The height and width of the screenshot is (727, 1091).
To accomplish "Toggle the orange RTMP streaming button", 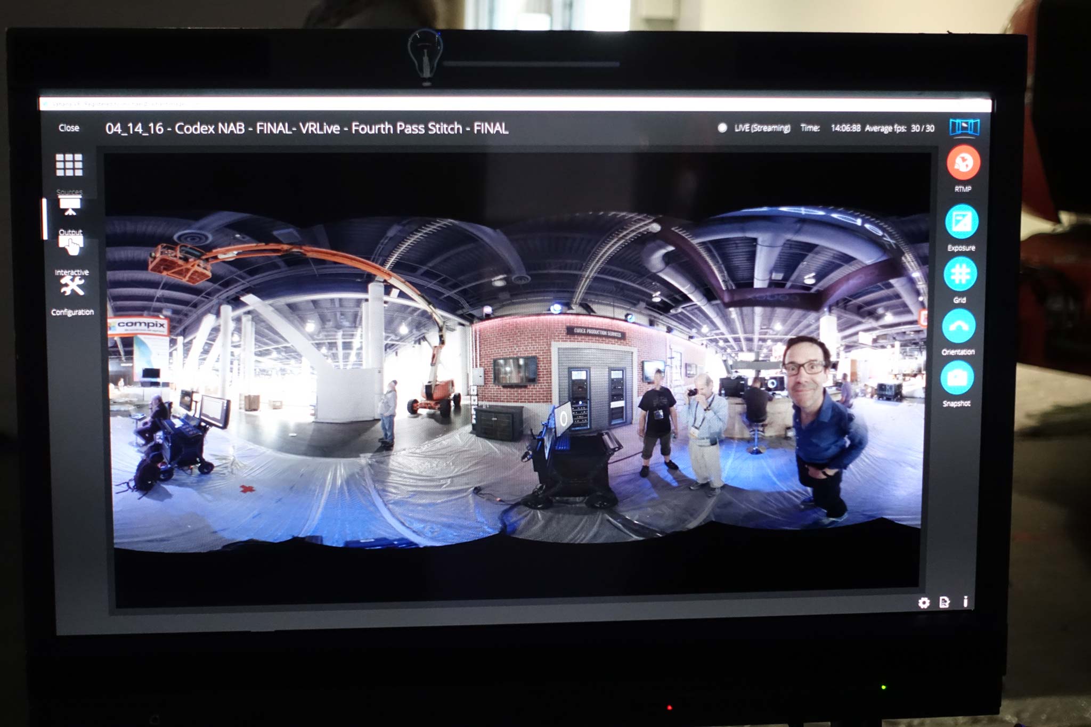I will 963,163.
